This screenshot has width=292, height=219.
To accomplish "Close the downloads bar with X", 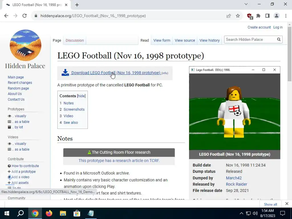I will click(287, 204).
